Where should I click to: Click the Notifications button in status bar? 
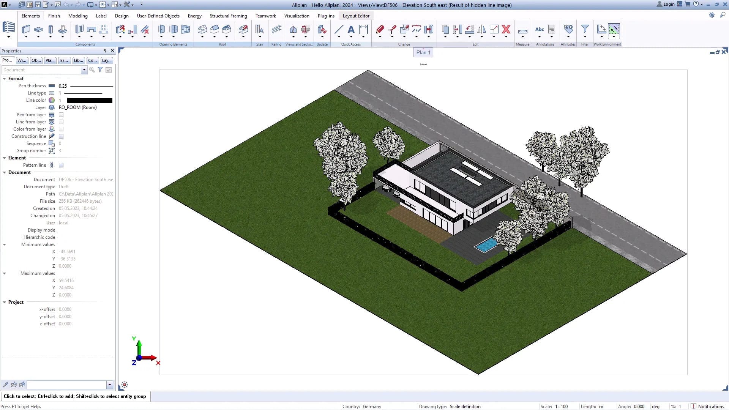pyautogui.click(x=707, y=406)
